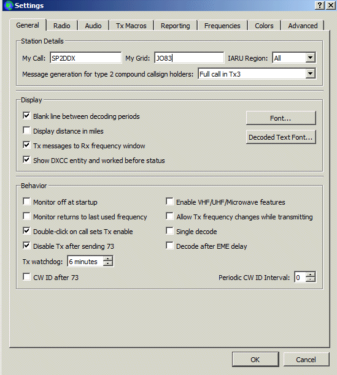This screenshot has width=337, height=375.
Task: Increase Tx watchdog with up arrow
Action: (x=108, y=259)
